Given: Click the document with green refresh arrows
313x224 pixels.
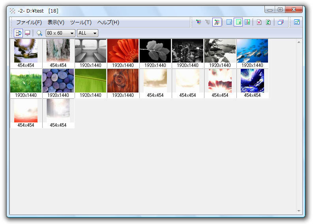Looking at the screenshot, I should click(x=268, y=22).
